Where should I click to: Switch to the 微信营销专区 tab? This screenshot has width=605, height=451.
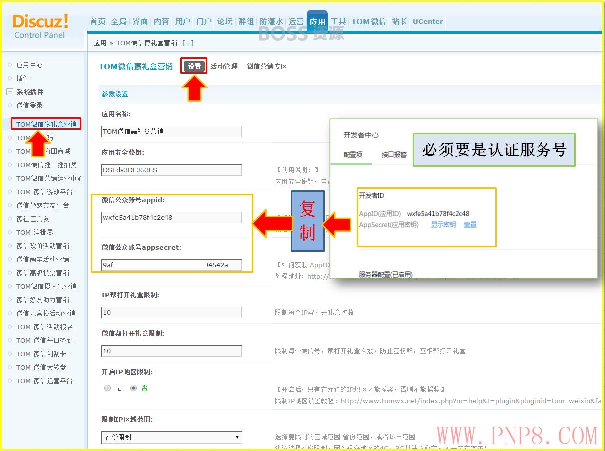click(267, 66)
